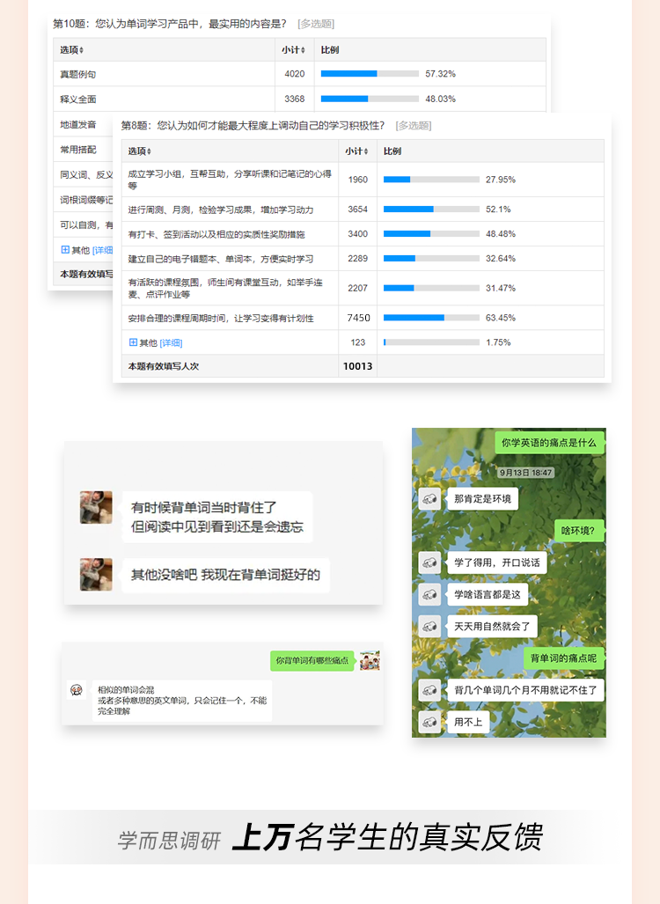
Task: Click the 上万名学生的真实反馈 headline
Action: pos(387,838)
